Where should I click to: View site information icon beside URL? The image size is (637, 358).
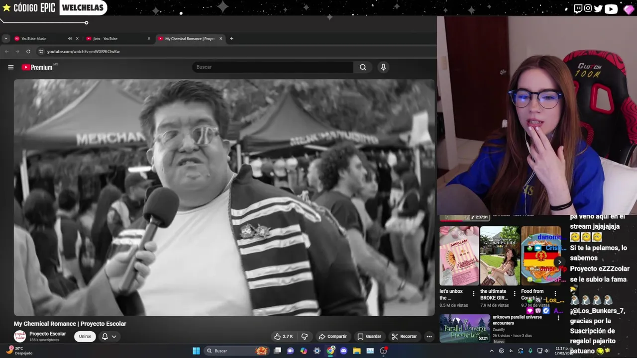41,51
